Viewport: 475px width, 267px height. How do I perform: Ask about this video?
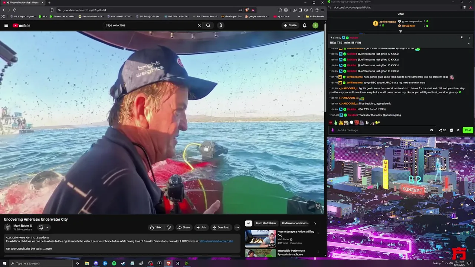click(201, 227)
